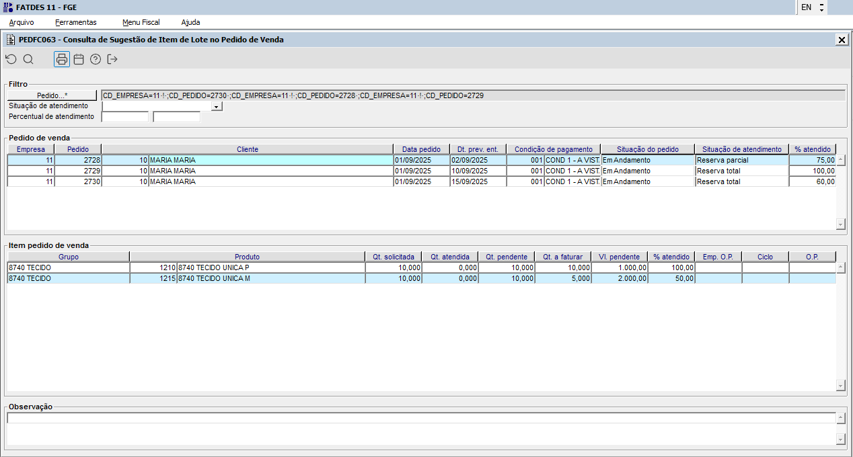This screenshot has width=853, height=457.
Task: Select order 2728 cell
Action: point(78,160)
